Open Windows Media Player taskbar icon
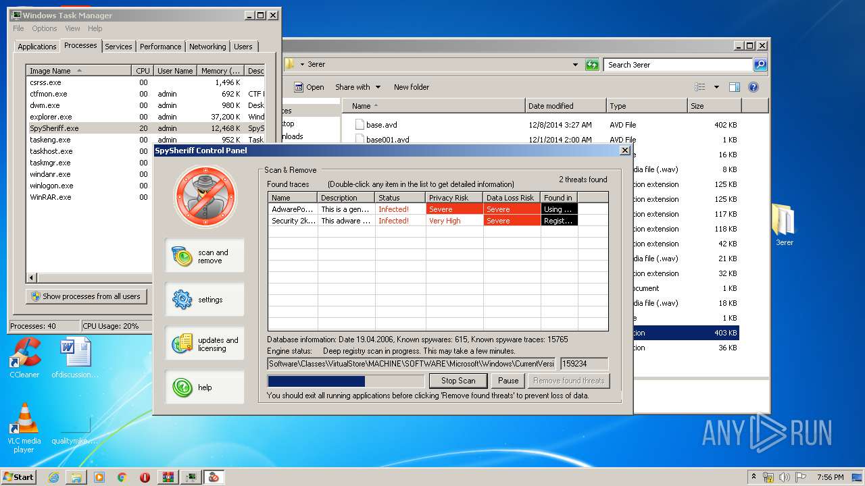This screenshot has width=865, height=486. tap(99, 477)
